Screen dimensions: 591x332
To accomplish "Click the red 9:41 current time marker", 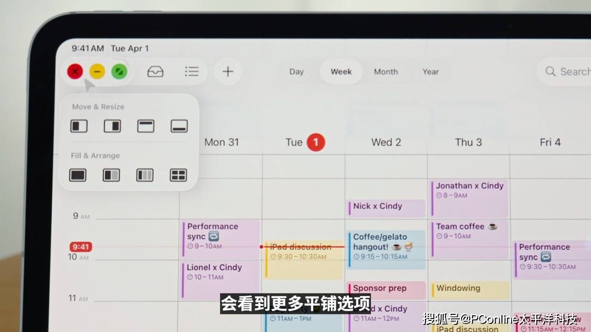I will pos(81,247).
